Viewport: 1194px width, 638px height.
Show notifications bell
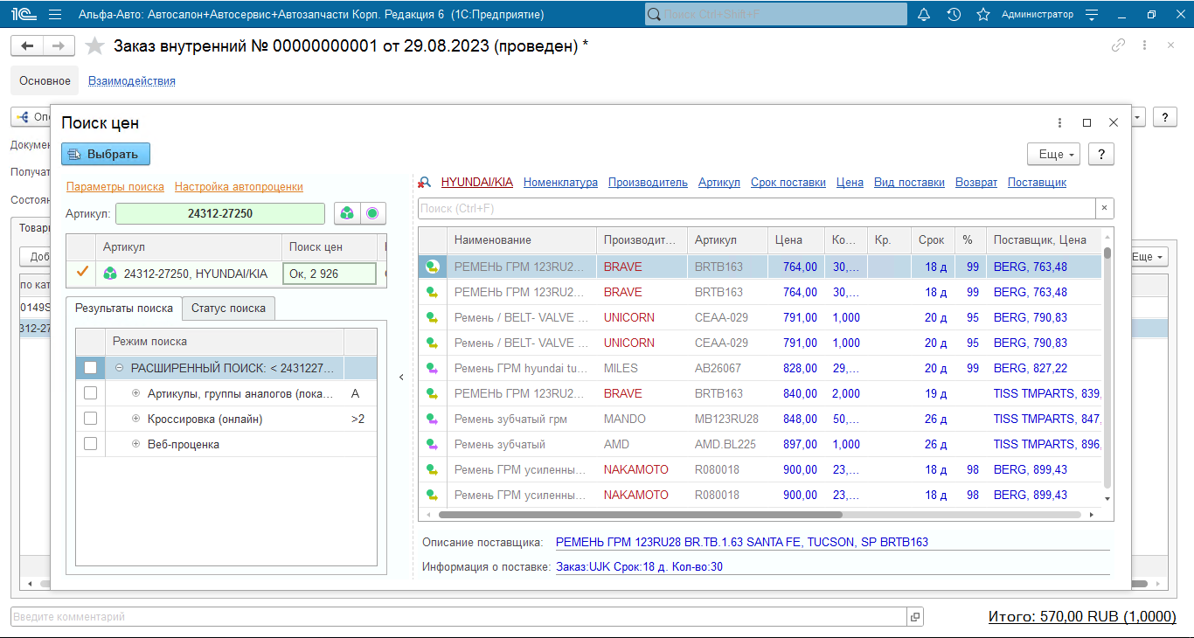(x=924, y=14)
